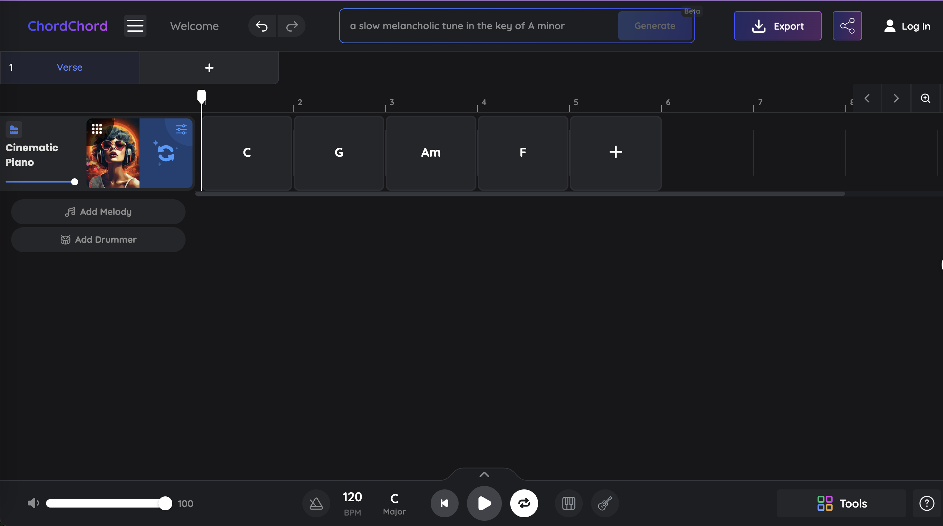This screenshot has height=526, width=943.
Task: Zoom in on the timeline
Action: (x=926, y=98)
